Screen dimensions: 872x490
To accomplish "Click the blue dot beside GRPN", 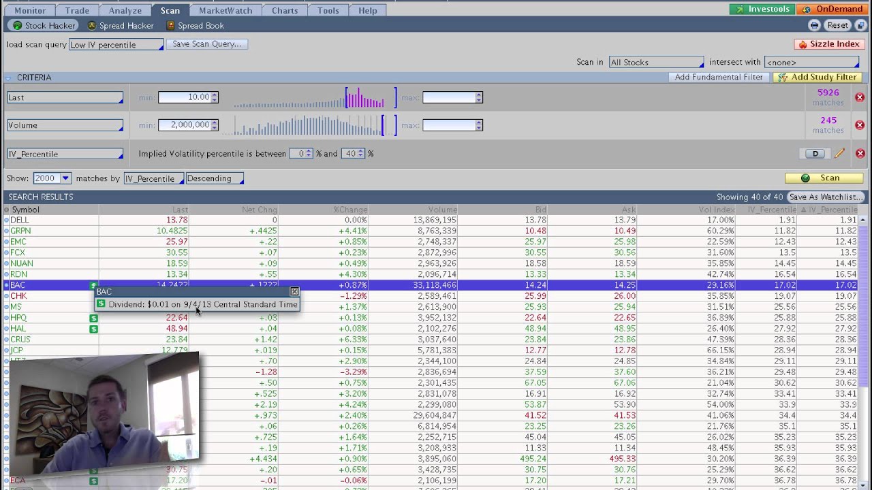I will pos(7,231).
